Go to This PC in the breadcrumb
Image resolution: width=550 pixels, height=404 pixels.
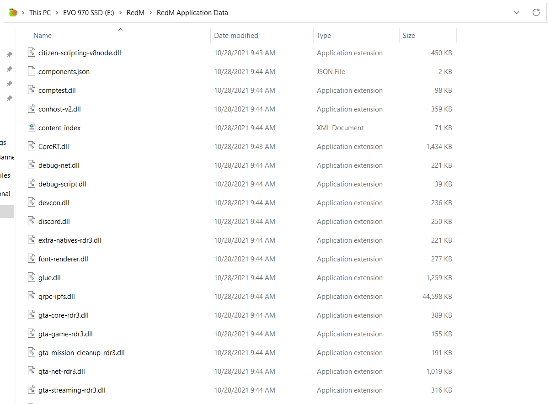tap(40, 13)
